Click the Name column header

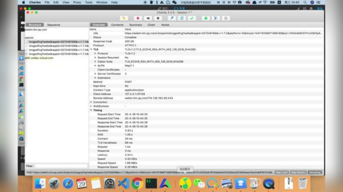(x=93, y=29)
